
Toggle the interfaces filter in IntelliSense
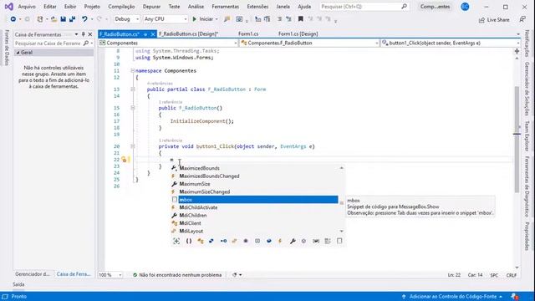tap(223, 241)
